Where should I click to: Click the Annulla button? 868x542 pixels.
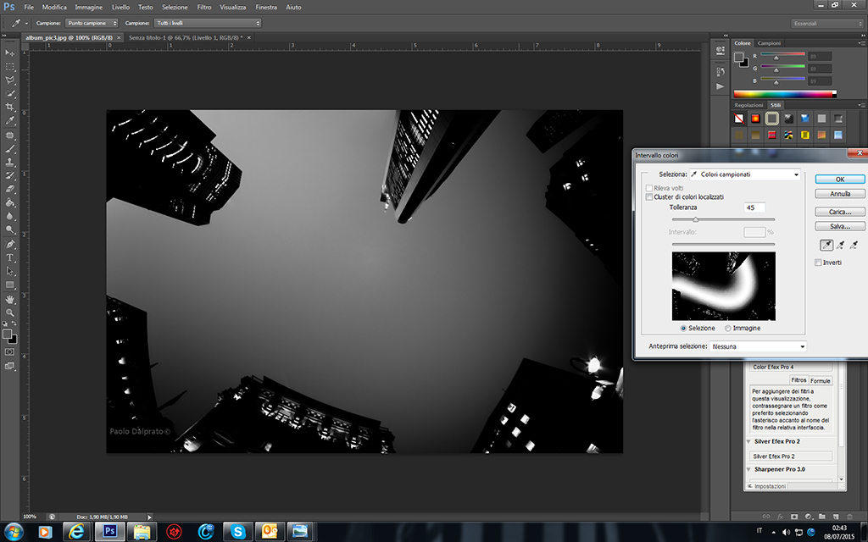click(840, 194)
